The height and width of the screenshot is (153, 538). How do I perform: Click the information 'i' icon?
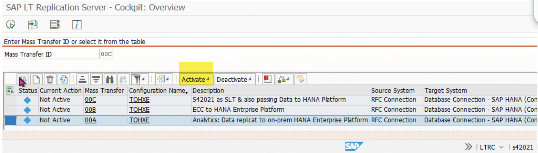pyautogui.click(x=77, y=24)
